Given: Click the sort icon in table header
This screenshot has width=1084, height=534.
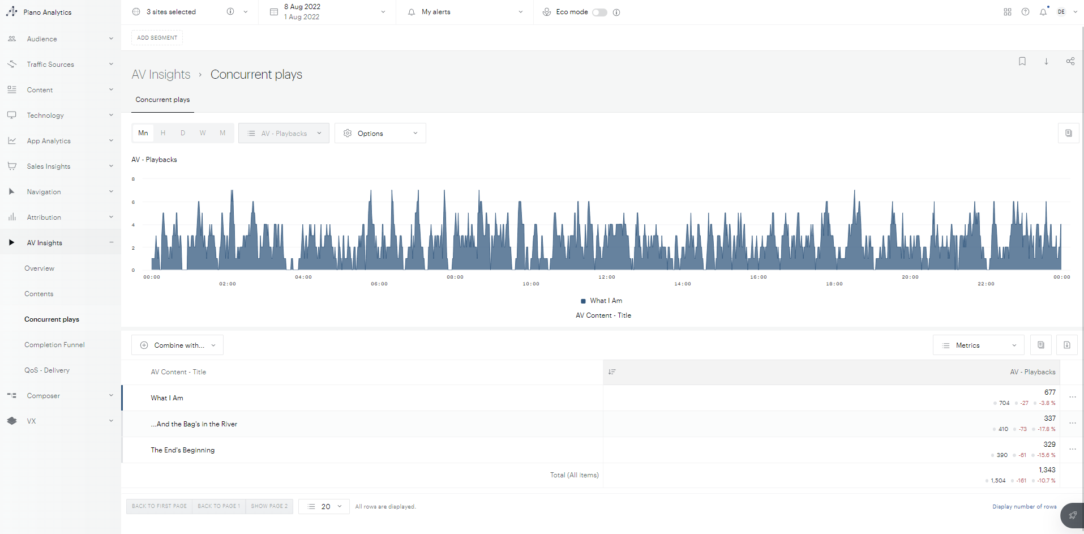Looking at the screenshot, I should 612,372.
